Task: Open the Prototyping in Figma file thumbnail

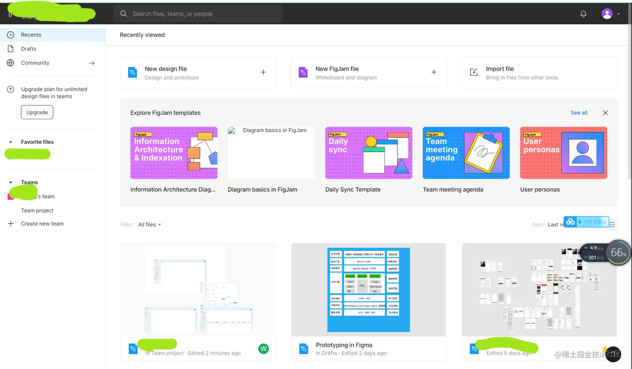Action: [369, 290]
